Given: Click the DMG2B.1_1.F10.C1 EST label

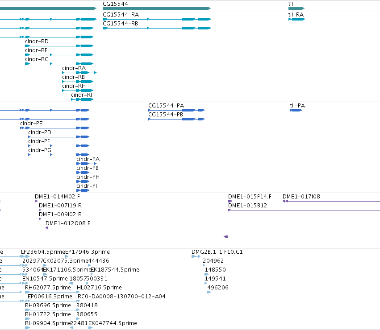Looking at the screenshot, I should (x=217, y=252).
